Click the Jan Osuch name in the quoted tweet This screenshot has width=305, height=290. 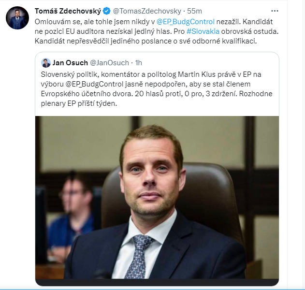point(70,63)
